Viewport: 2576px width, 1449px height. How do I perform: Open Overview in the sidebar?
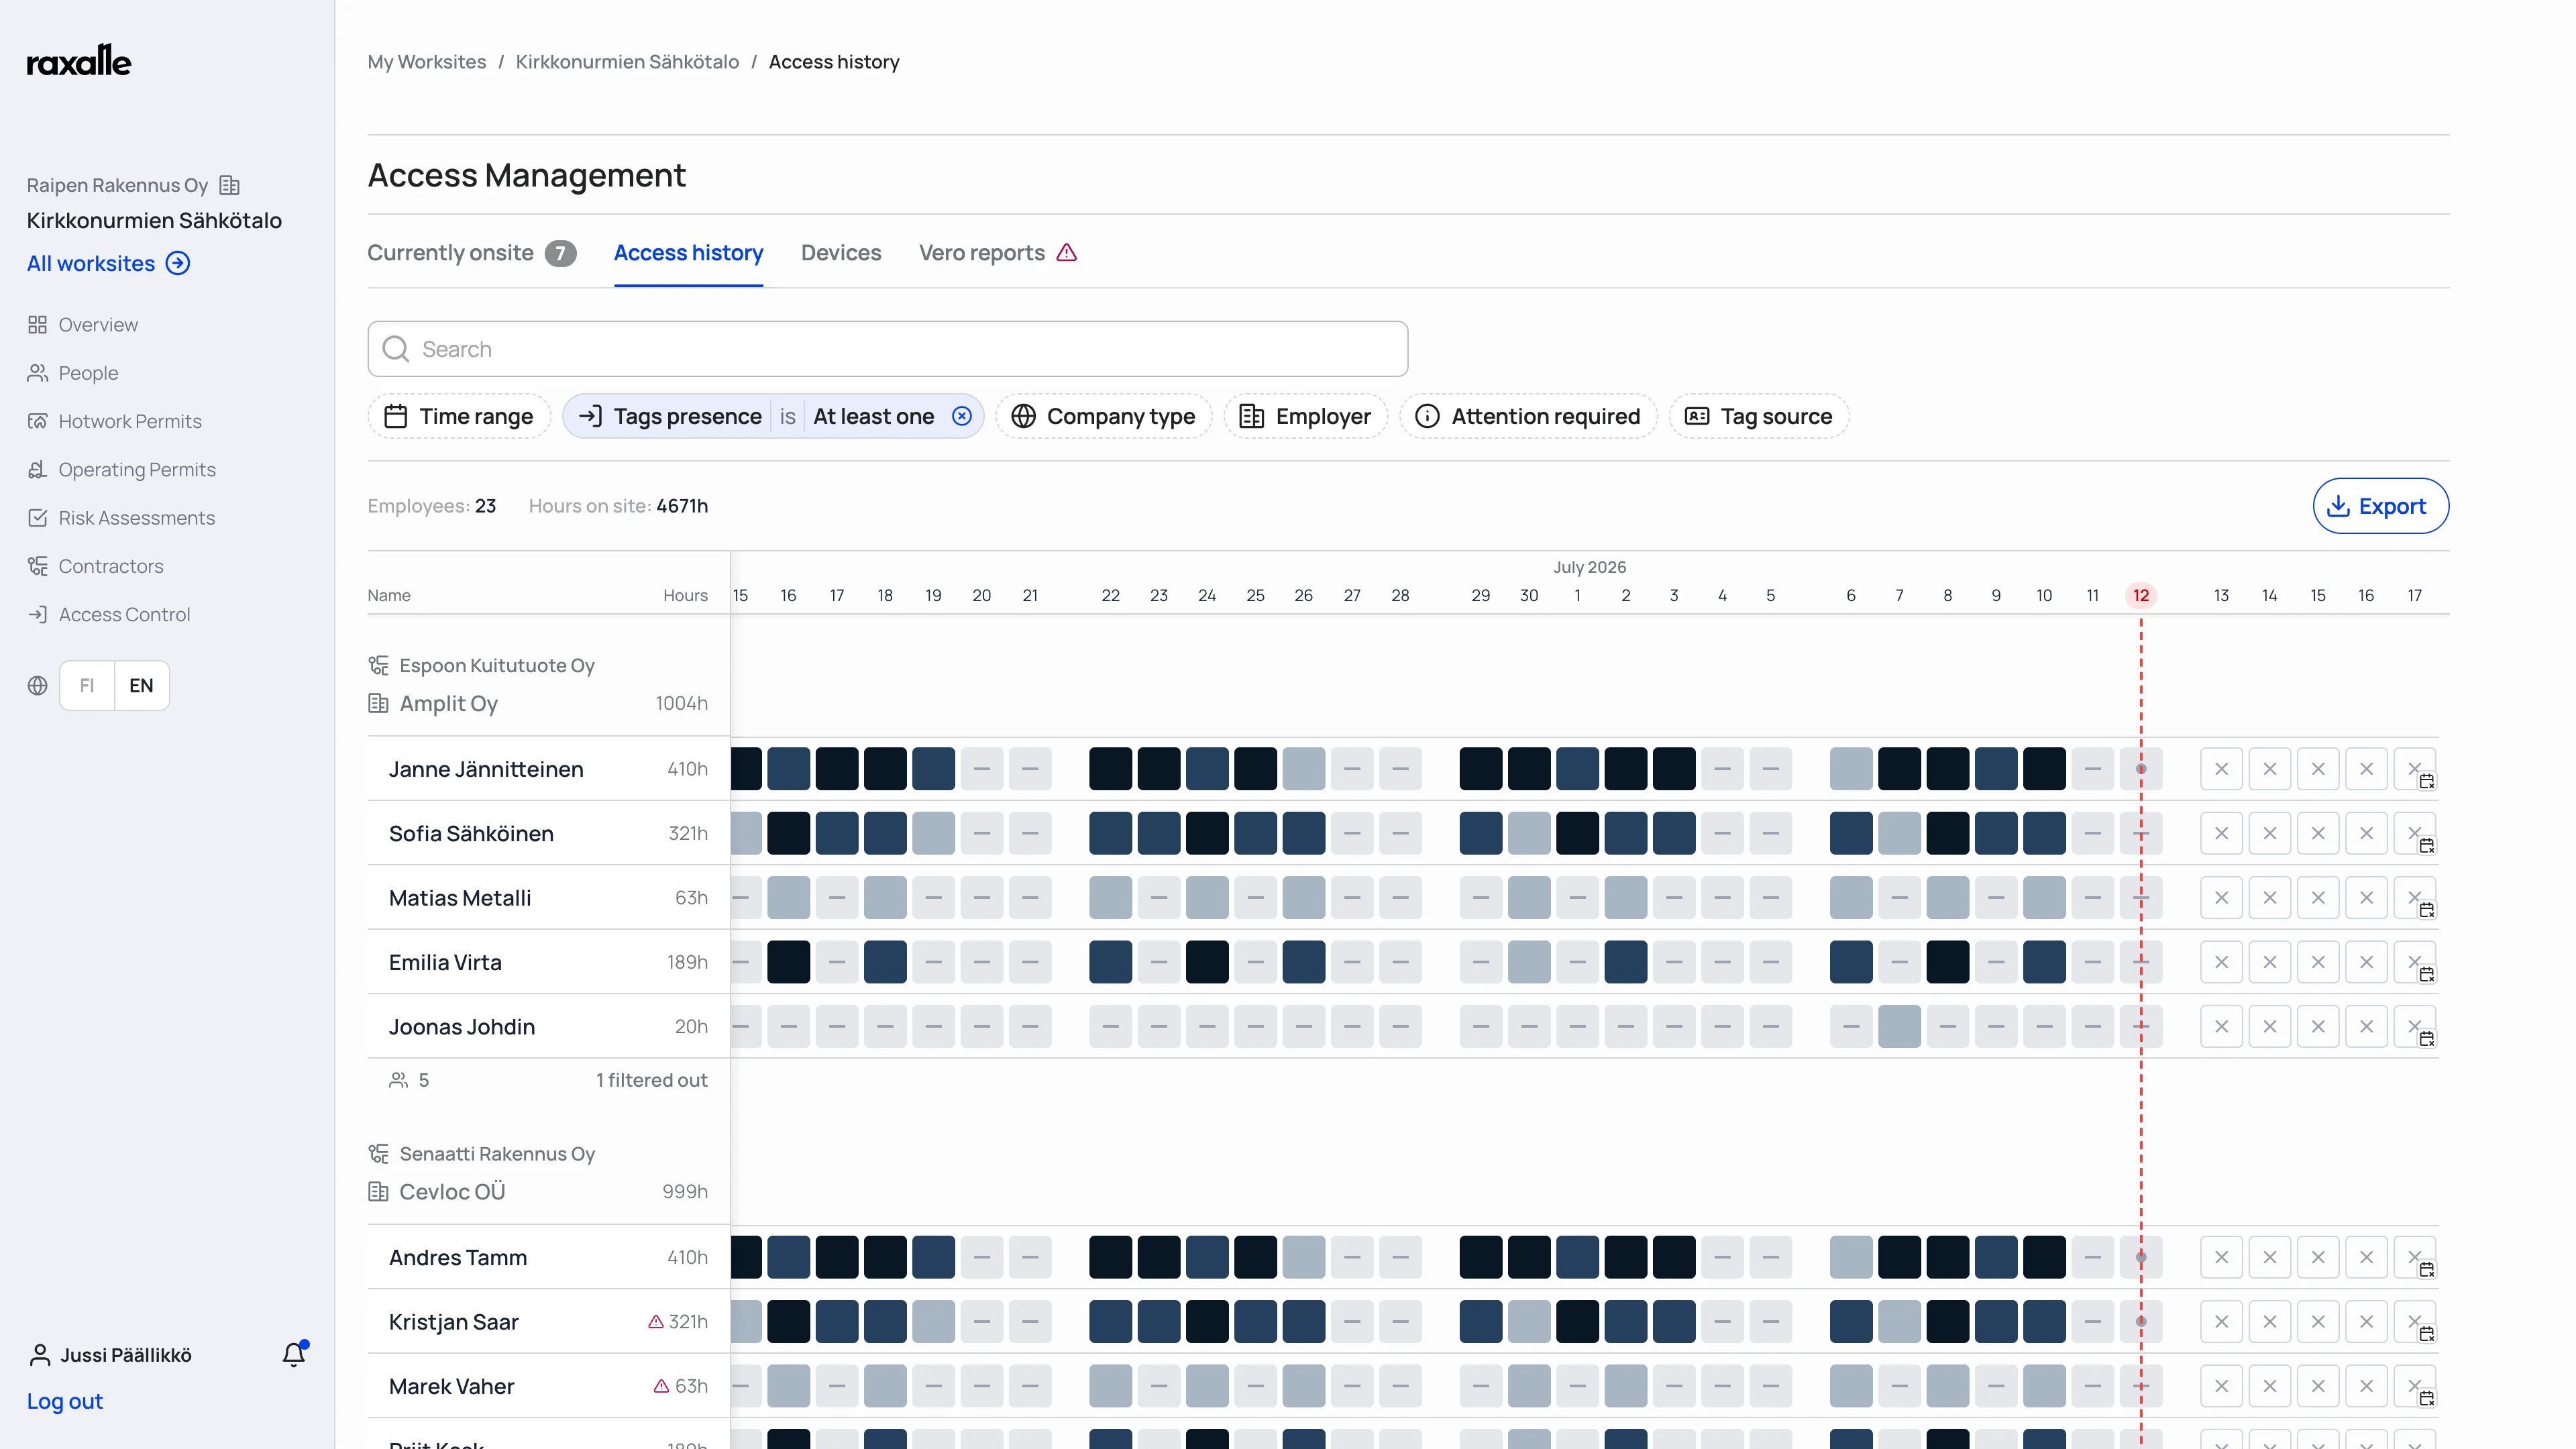[x=98, y=325]
